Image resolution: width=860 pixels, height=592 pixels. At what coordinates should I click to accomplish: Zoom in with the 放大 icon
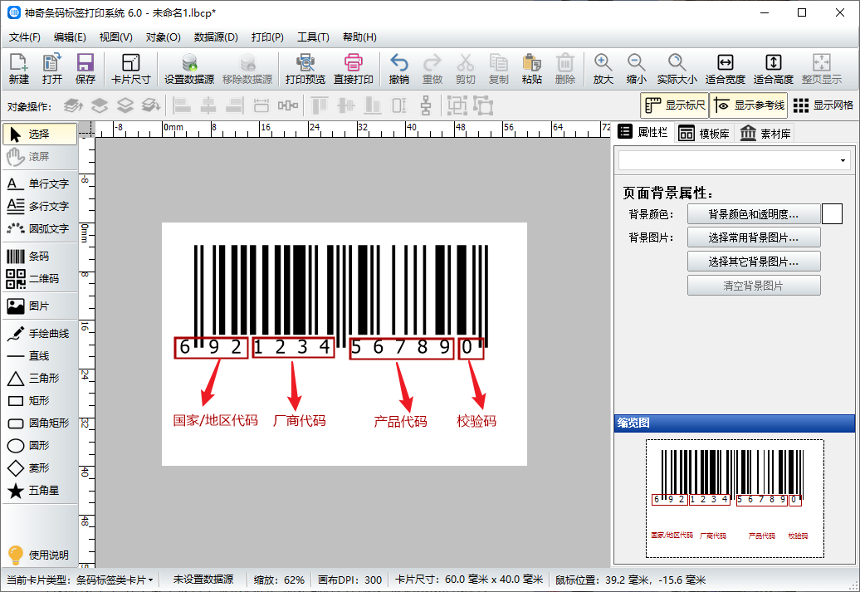tap(603, 69)
